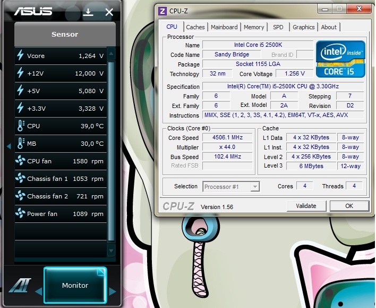Click the Power fan icon

point(20,213)
